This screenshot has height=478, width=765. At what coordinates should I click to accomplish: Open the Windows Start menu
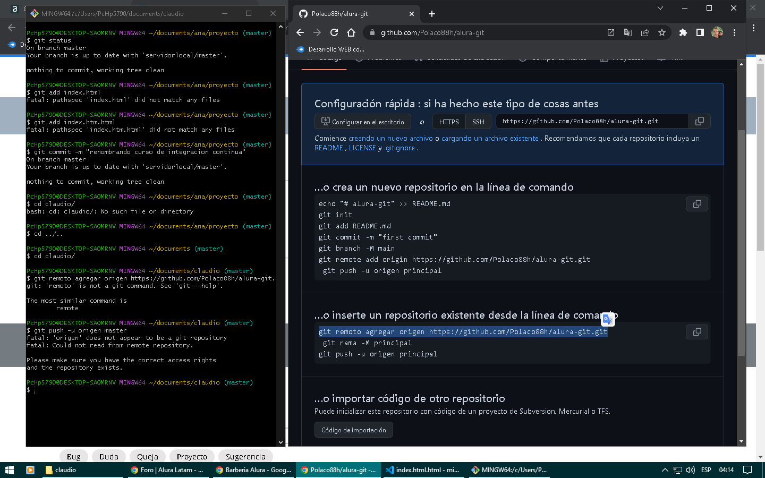[9, 470]
